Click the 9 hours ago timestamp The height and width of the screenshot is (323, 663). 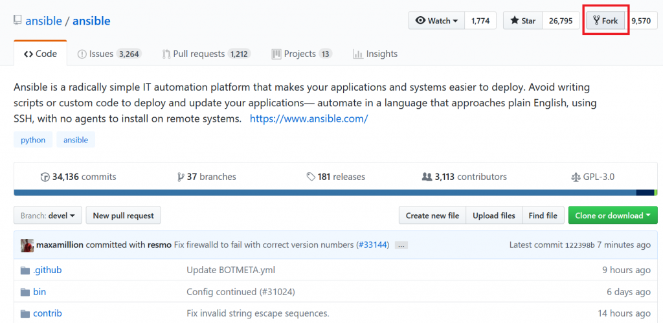tap(626, 270)
